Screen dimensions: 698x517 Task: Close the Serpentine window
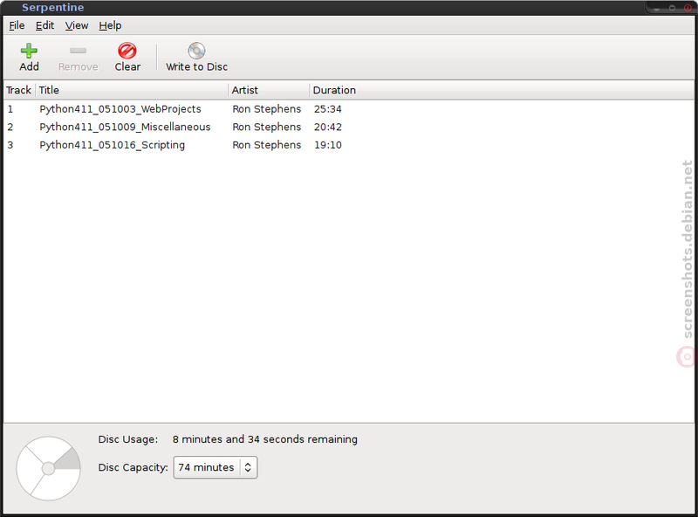tap(688, 8)
